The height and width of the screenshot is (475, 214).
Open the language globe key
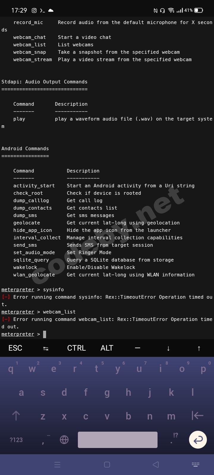pyautogui.click(x=64, y=440)
